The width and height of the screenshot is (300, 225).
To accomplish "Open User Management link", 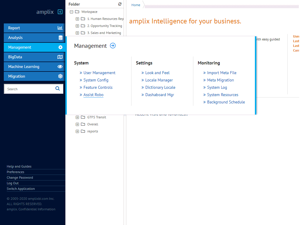I will click(x=99, y=73).
